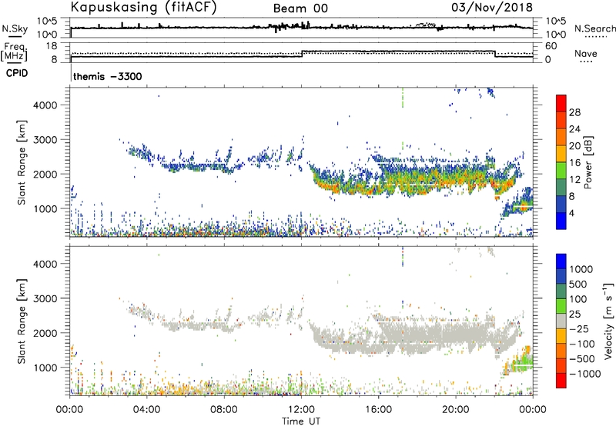
Task: Click the '60' Nave axis tick
Action: (x=551, y=45)
